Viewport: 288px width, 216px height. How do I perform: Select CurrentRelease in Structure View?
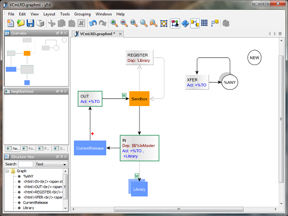[x=35, y=203]
